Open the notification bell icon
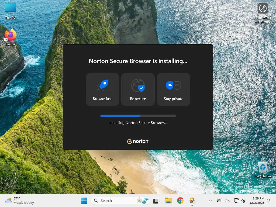Image resolution: width=276 pixels, height=207 pixels. pos(268,201)
